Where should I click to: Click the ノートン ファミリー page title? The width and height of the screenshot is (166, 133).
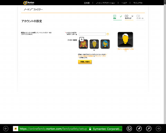pyautogui.click(x=33, y=9)
